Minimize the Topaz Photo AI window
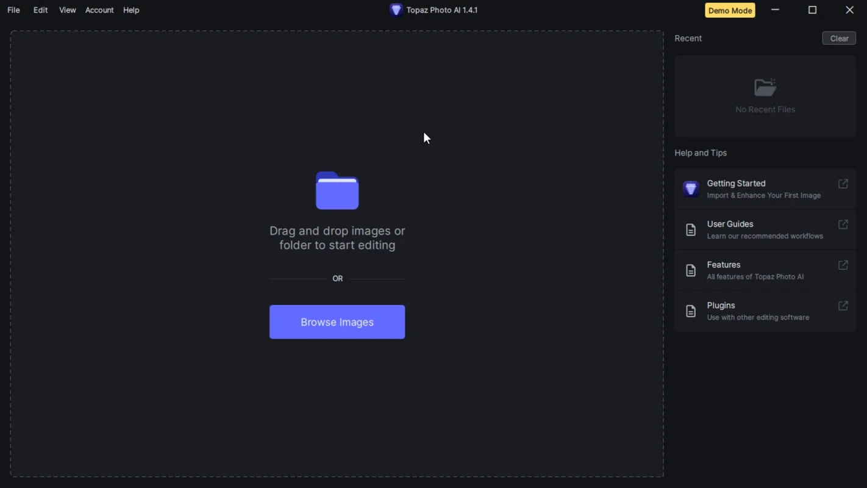 (775, 10)
